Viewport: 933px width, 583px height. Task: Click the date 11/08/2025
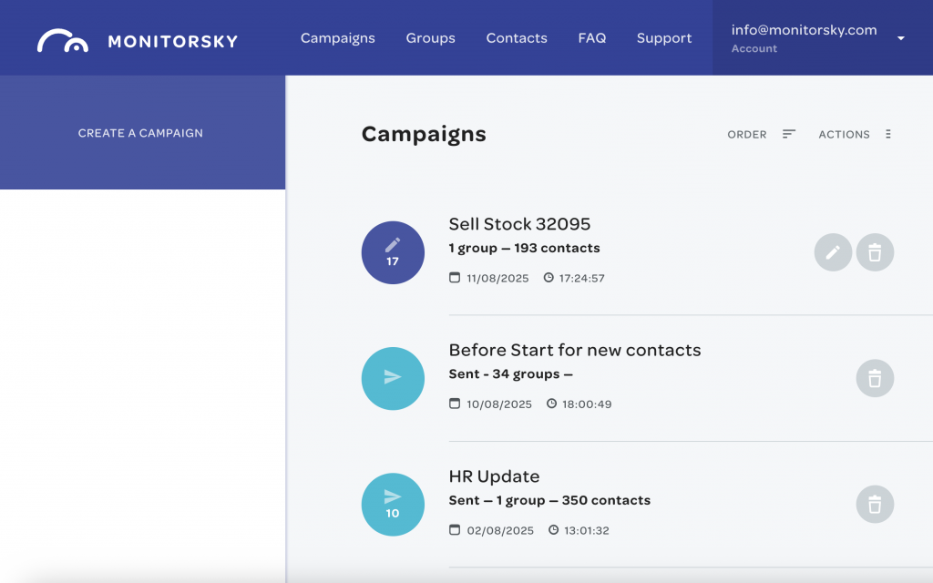(x=497, y=279)
